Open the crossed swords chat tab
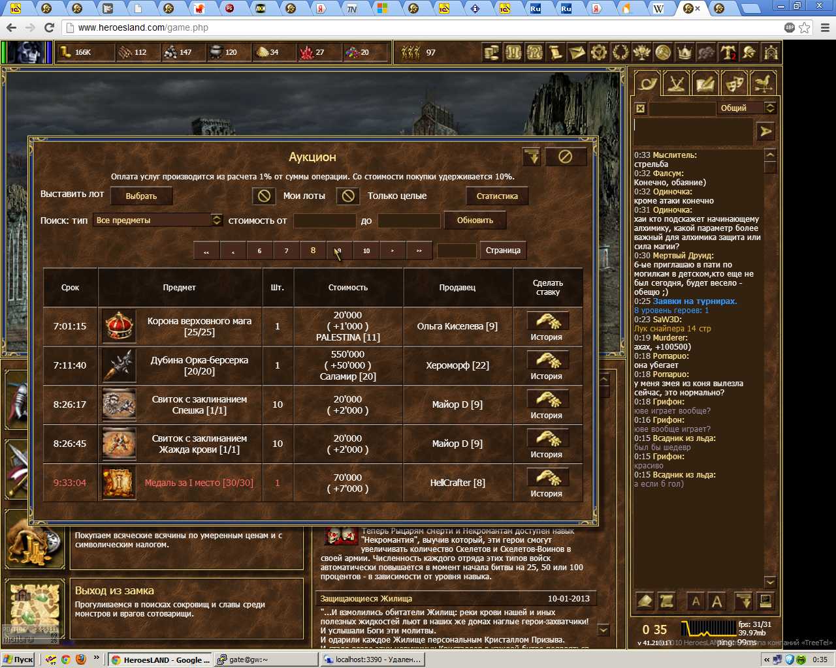 point(677,84)
